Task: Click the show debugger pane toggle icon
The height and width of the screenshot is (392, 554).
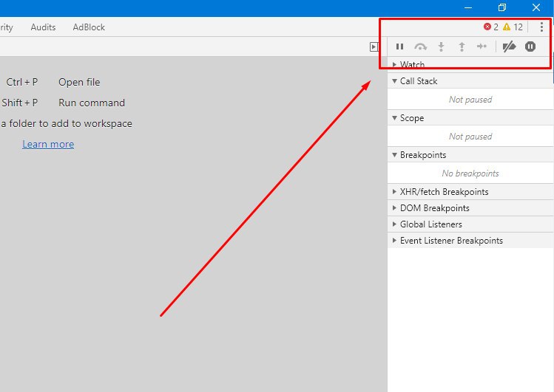Action: coord(374,47)
